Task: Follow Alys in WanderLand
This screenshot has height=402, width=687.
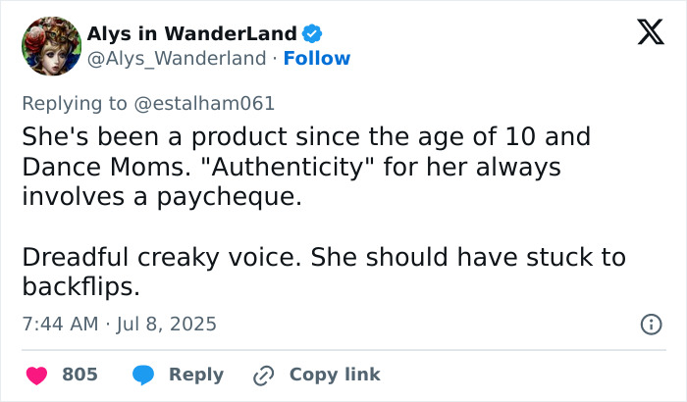Action: pyautogui.click(x=316, y=59)
